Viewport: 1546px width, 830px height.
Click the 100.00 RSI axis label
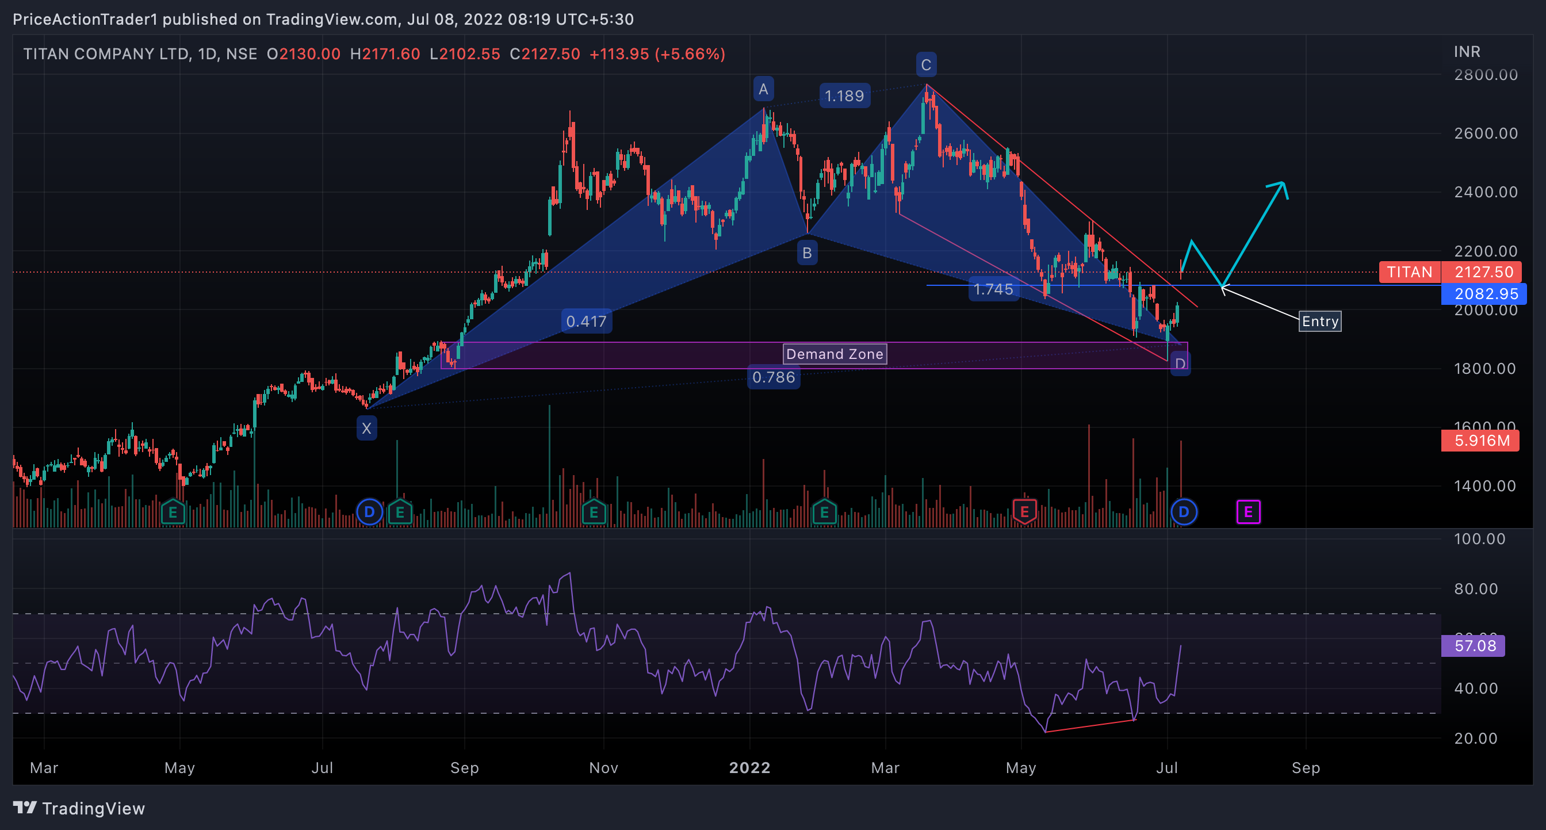[1480, 539]
